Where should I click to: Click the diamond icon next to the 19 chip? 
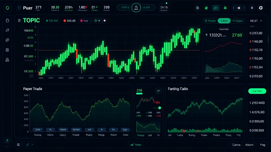click(105, 21)
